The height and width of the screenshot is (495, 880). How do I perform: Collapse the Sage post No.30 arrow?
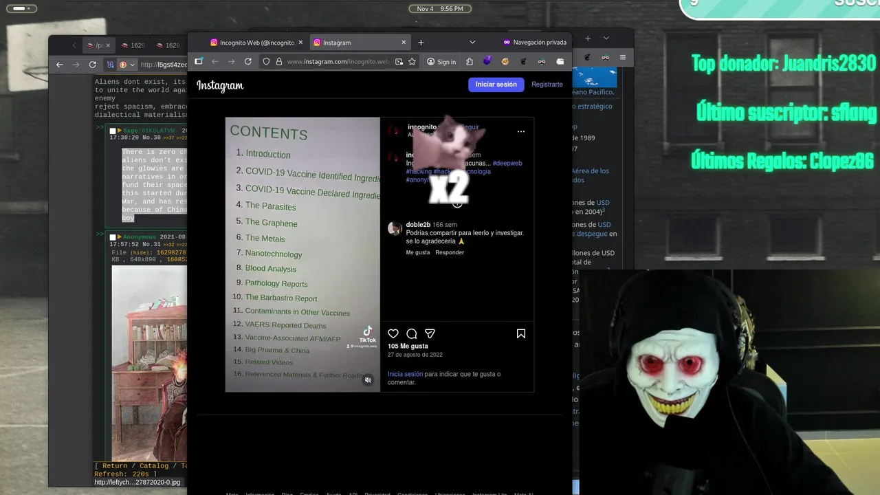click(120, 131)
